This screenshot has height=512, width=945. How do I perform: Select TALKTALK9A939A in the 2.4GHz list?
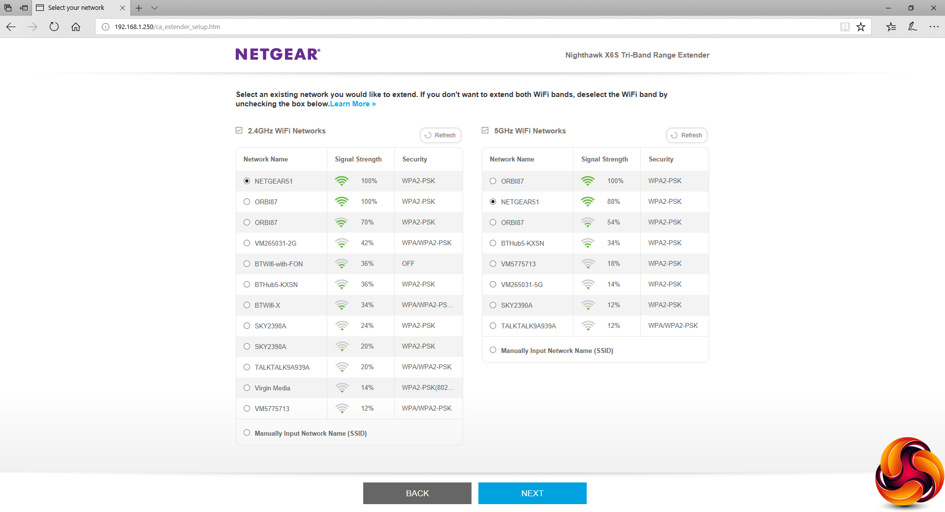[x=247, y=367]
